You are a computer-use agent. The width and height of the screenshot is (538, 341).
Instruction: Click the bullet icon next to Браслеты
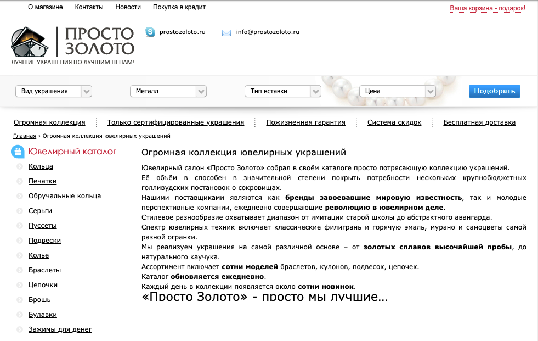point(20,271)
